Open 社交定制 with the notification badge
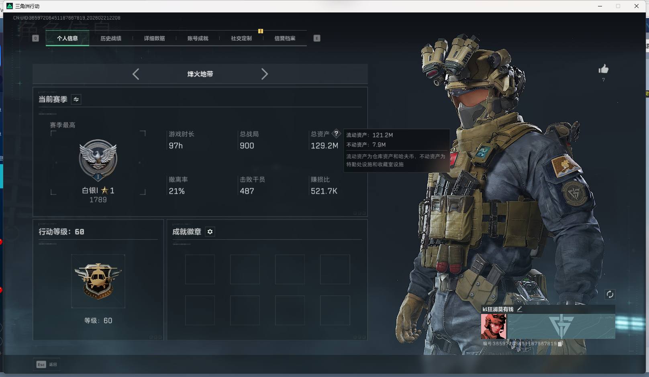This screenshot has width=649, height=377. pyautogui.click(x=241, y=38)
